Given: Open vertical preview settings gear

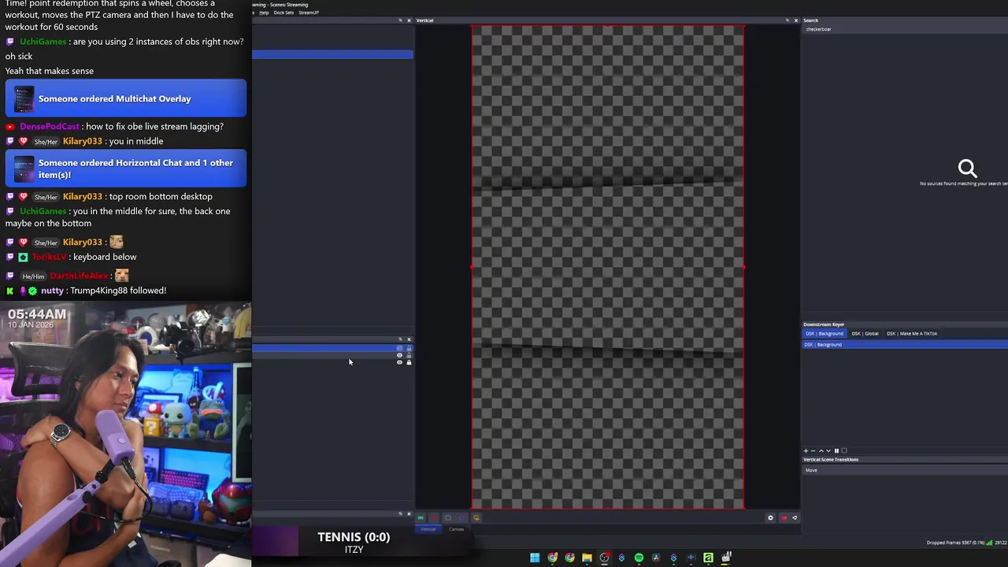Looking at the screenshot, I should click(771, 517).
